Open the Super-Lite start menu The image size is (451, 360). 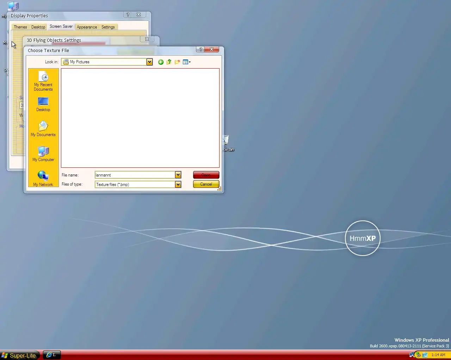tap(19, 355)
